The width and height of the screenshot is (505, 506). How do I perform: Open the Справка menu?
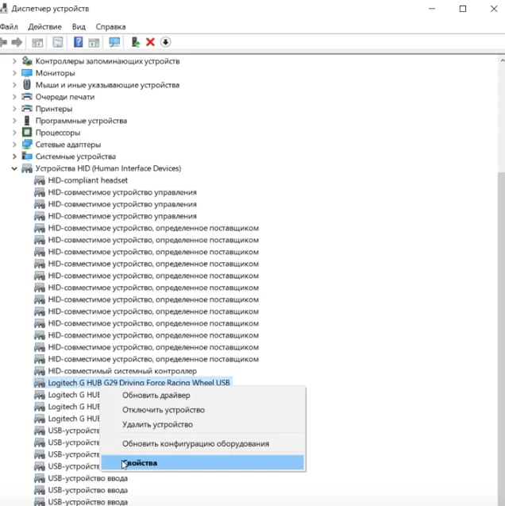110,26
